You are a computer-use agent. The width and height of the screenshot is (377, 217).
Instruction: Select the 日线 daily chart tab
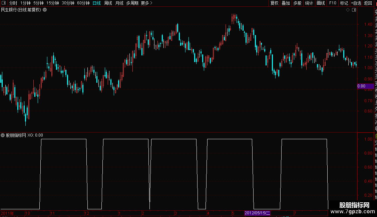(97, 3)
